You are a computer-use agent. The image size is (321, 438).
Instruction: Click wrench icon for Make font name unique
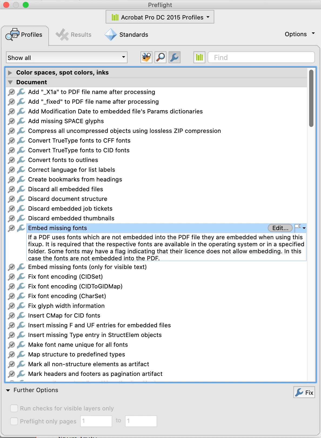pos(21,345)
